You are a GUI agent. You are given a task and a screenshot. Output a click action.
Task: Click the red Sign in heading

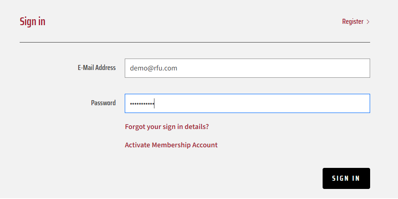point(32,22)
